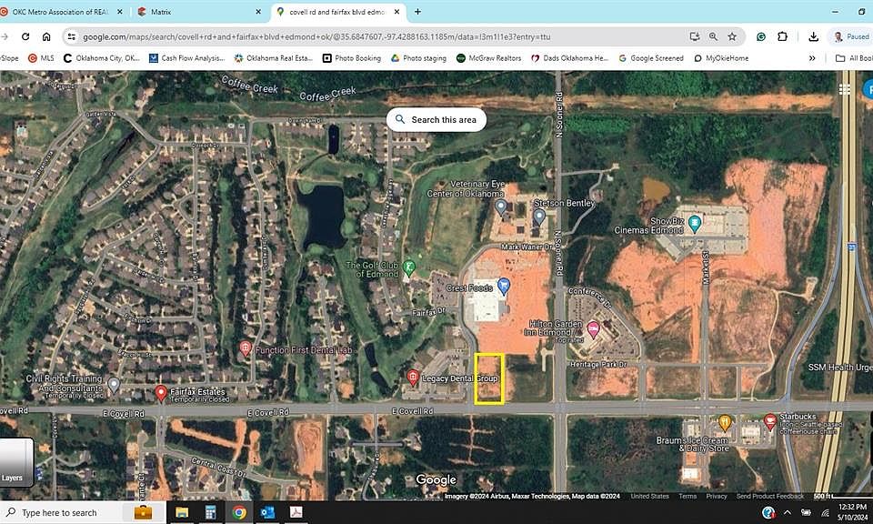Switch to the Matrix browser tab
The height and width of the screenshot is (524, 873).
[x=196, y=12]
